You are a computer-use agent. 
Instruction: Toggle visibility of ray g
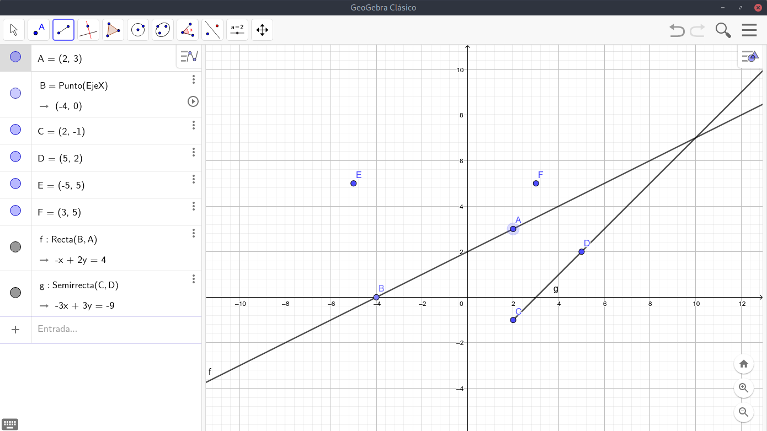coord(15,293)
